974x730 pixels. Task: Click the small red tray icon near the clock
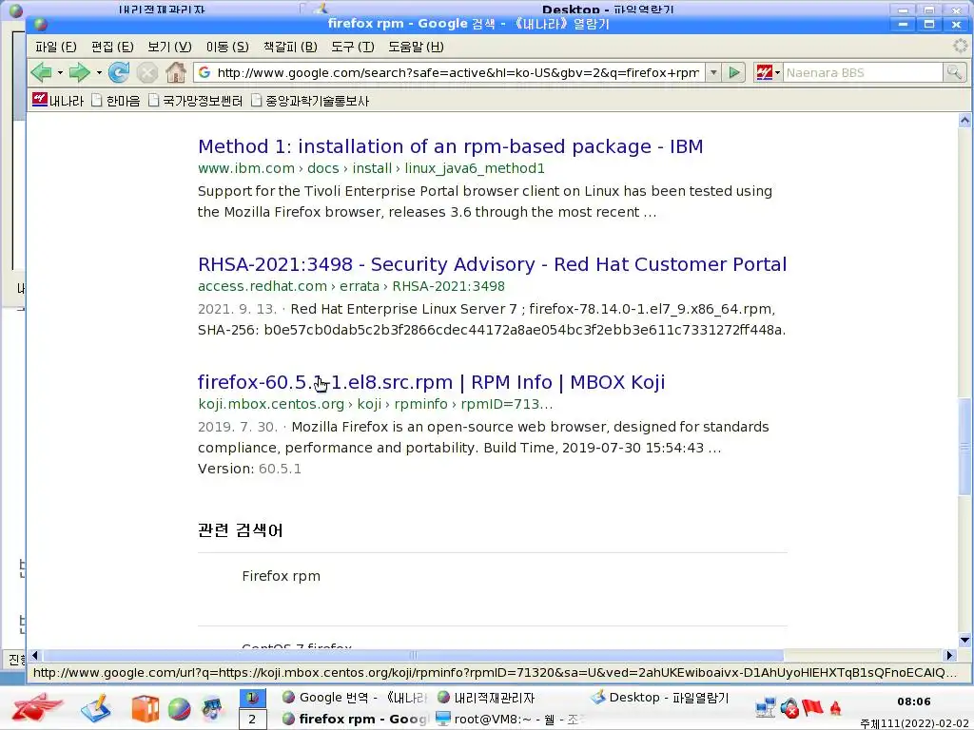(x=836, y=707)
